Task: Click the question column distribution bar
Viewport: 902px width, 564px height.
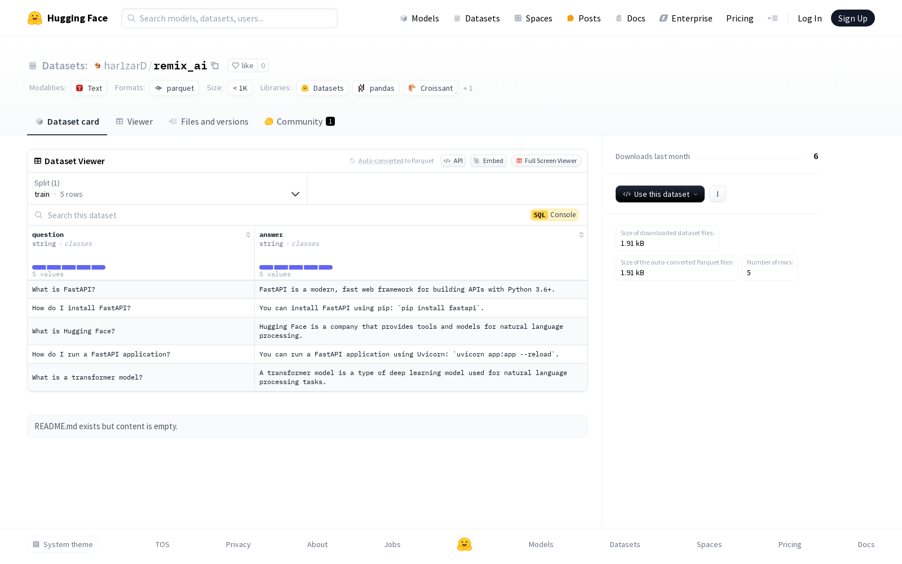Action: pos(69,267)
